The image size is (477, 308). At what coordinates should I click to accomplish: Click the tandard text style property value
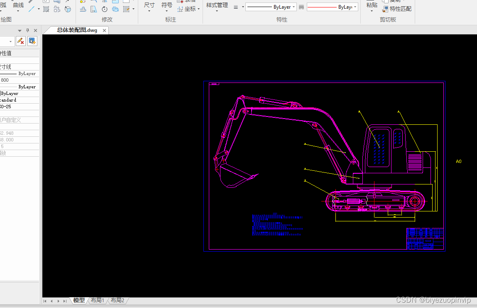click(x=8, y=100)
